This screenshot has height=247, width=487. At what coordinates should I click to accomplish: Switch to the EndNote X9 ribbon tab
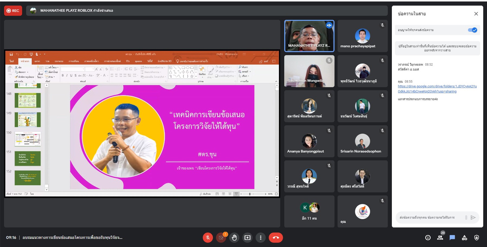[x=165, y=61]
